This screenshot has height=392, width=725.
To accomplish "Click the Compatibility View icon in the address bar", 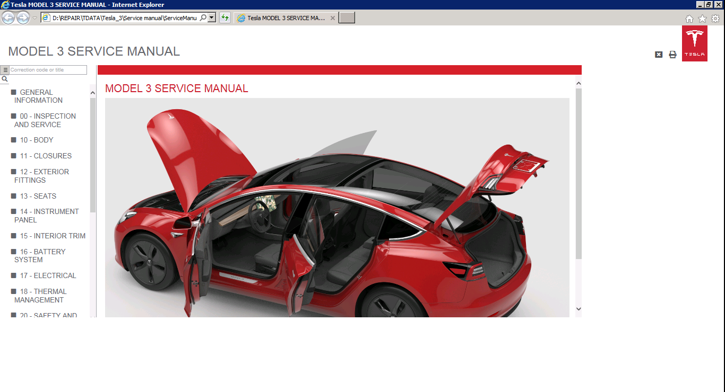I will pos(224,17).
